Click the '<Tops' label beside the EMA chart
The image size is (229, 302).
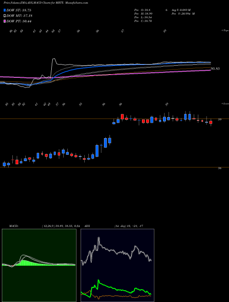point(225,31)
